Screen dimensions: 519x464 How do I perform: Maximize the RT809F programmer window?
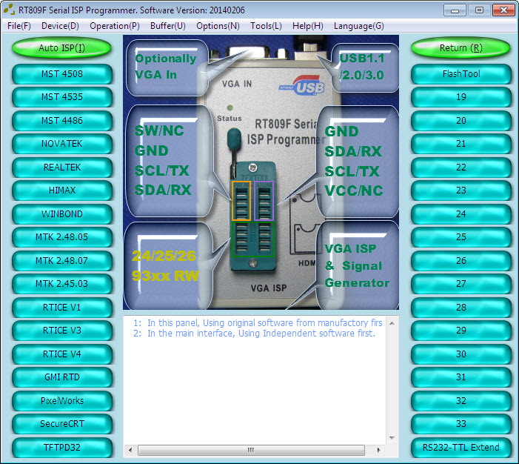479,10
